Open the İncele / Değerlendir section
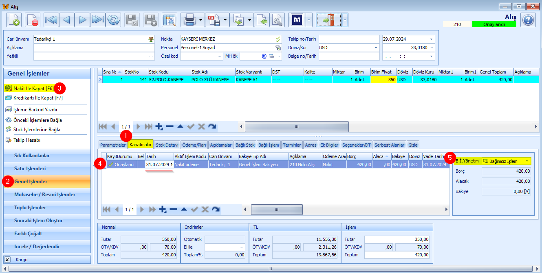This screenshot has width=542, height=273. tap(47, 247)
